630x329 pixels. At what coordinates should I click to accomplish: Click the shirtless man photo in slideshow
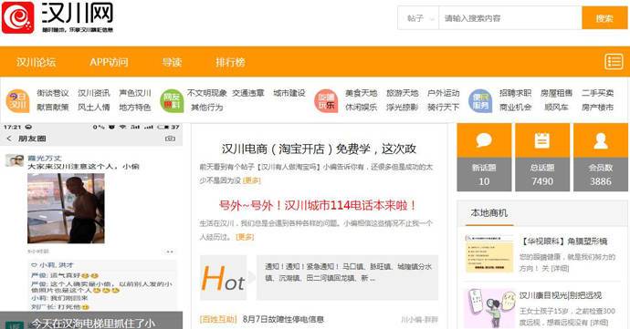tap(66, 208)
